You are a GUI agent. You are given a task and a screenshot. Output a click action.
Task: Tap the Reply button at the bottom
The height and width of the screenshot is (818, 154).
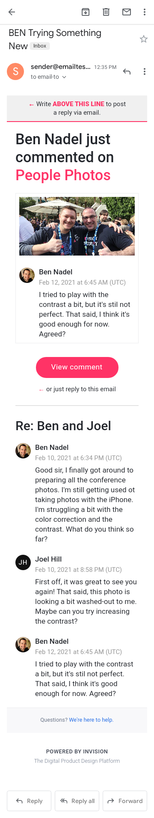(29, 801)
